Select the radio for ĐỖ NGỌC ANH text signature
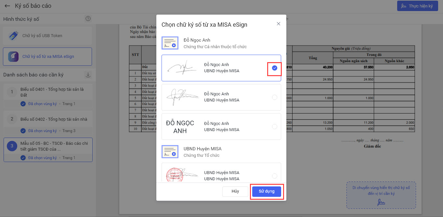 click(275, 127)
